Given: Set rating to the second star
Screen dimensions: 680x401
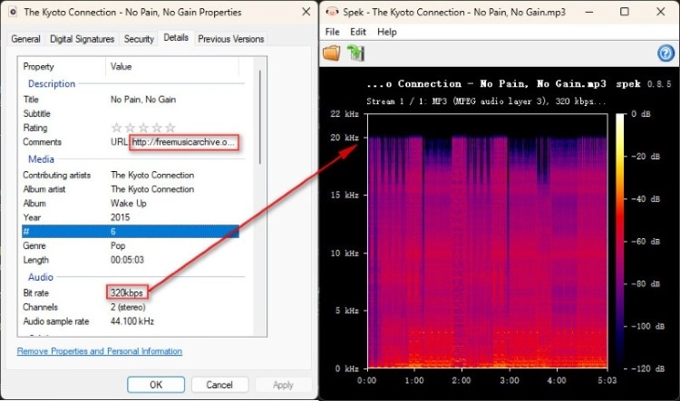Looking at the screenshot, I should click(130, 128).
